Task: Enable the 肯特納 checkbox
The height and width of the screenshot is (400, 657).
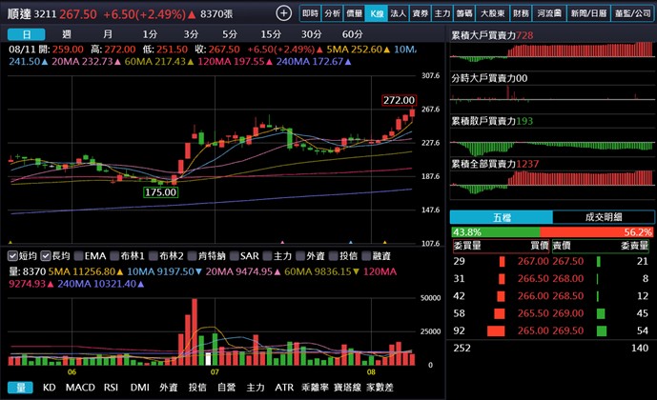Action: point(193,255)
